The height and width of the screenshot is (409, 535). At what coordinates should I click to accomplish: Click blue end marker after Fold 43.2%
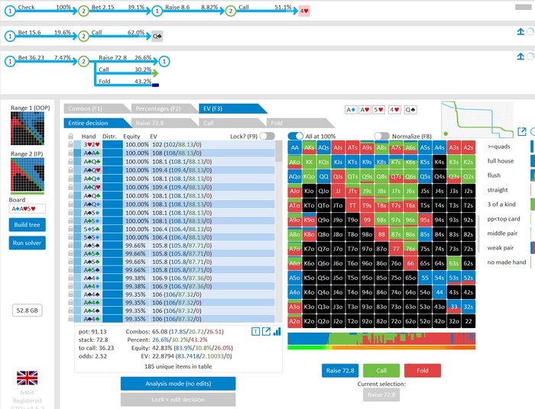point(155,85)
